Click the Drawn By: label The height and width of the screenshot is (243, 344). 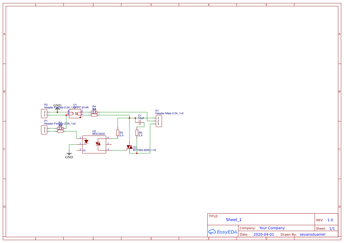point(288,234)
